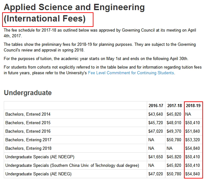This screenshot has height=182, width=209.
Task: Click the Bachelors, Entering 2017 row label
Action: [x=28, y=140]
